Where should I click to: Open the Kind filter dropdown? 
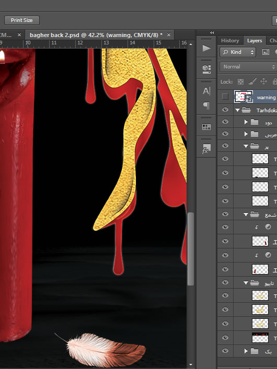pos(238,52)
